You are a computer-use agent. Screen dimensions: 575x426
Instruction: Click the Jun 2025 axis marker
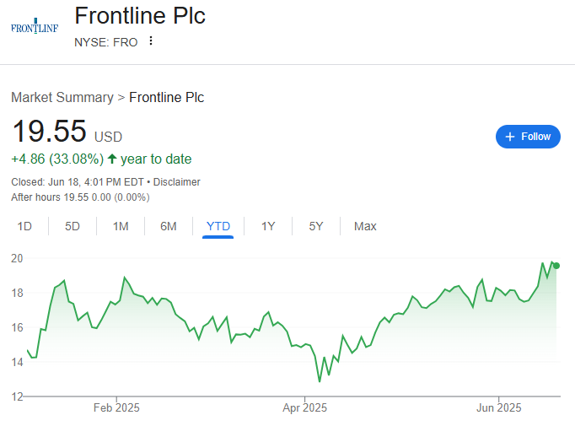(x=499, y=407)
